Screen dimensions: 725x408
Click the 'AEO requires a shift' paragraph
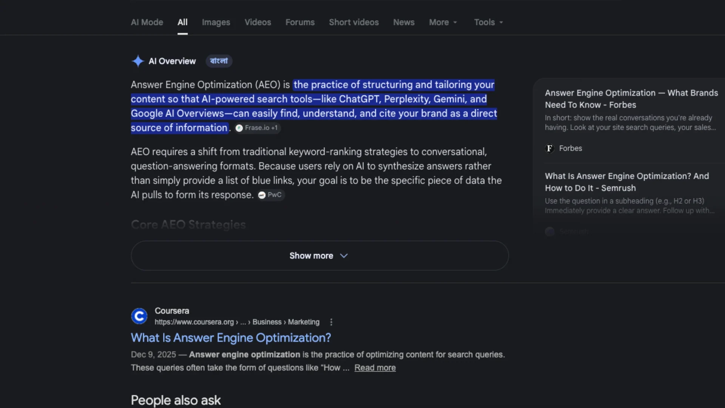coord(316,173)
